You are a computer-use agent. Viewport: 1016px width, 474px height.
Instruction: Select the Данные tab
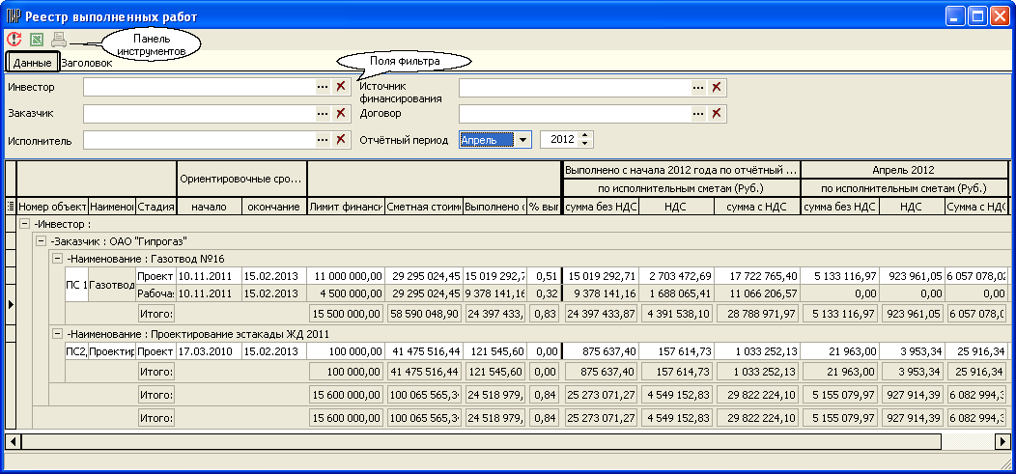pos(32,63)
